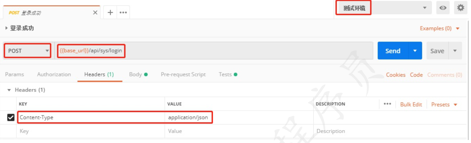Open the Presets dropdown in headers
The image size is (471, 143).
coord(444,105)
